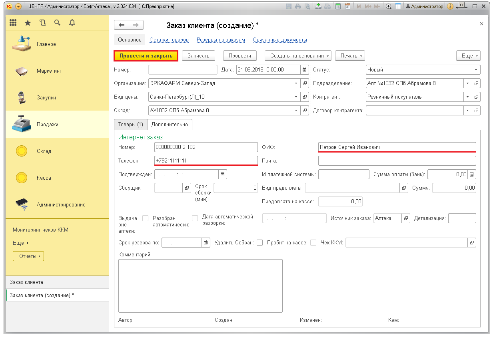Expand the Статус dropdown

[x=476, y=69]
